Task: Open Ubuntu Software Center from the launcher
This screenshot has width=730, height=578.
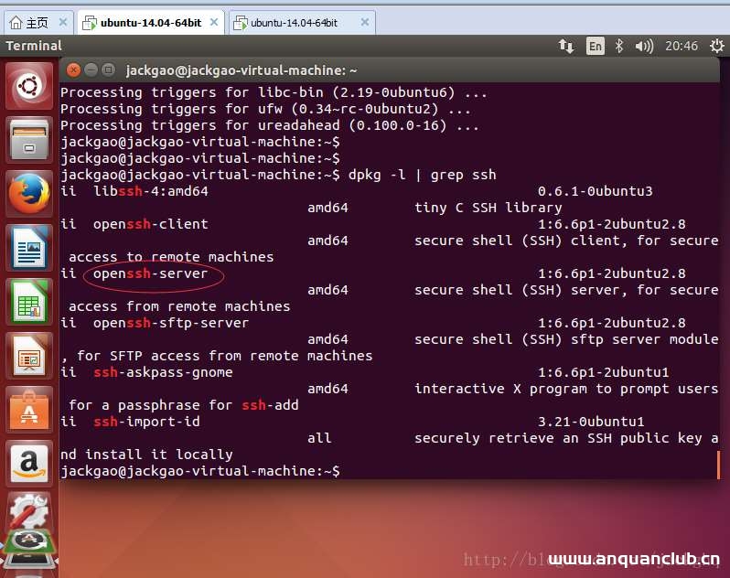Action: pyautogui.click(x=29, y=410)
